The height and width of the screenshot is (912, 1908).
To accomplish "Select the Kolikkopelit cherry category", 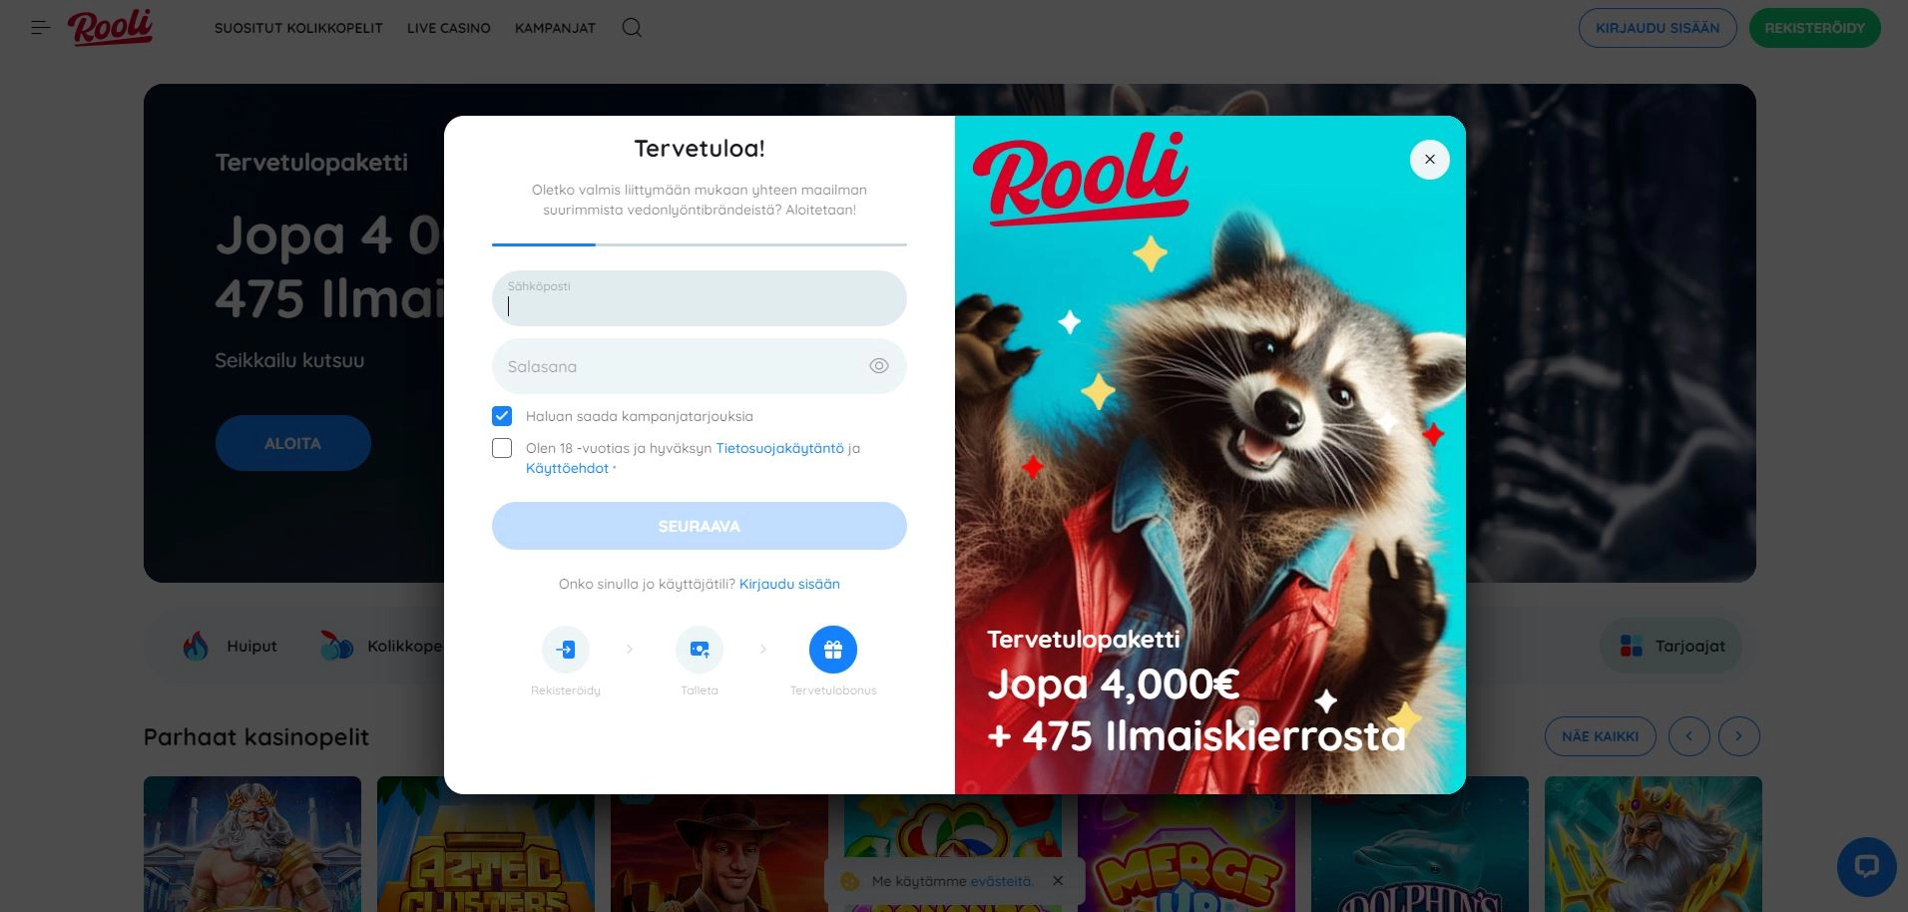I will [x=381, y=647].
